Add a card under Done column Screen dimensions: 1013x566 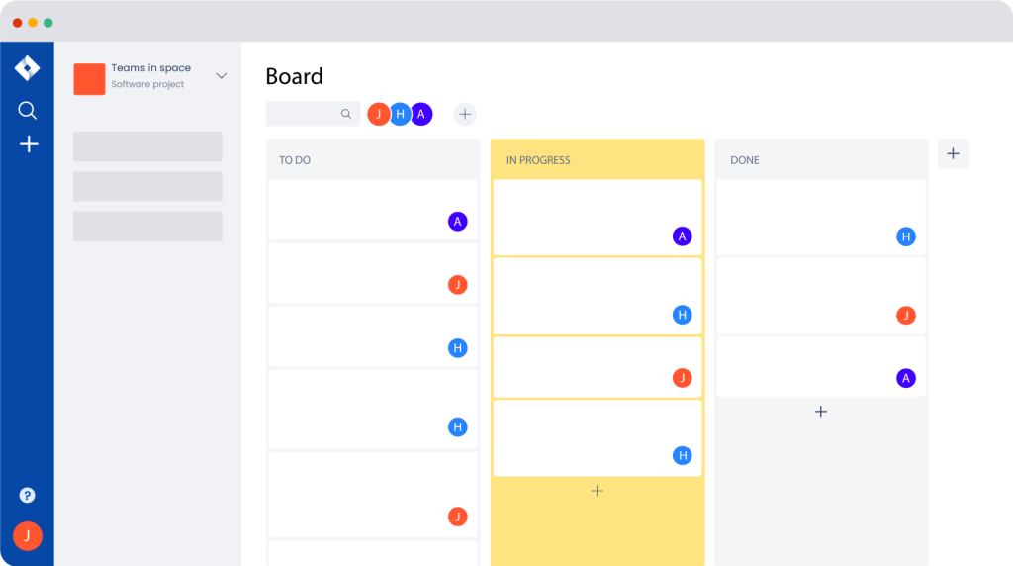coord(820,411)
